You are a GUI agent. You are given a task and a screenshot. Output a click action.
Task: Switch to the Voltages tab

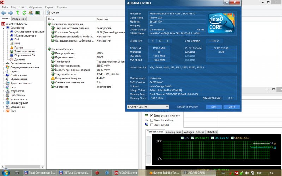188,132
